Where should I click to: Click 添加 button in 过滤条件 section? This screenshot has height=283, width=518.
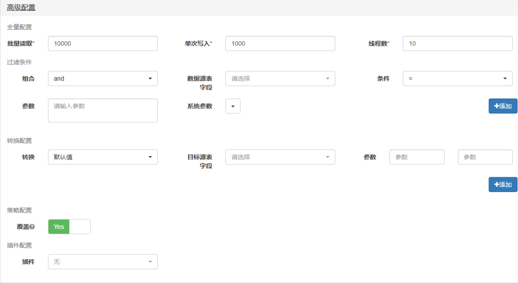click(x=503, y=106)
